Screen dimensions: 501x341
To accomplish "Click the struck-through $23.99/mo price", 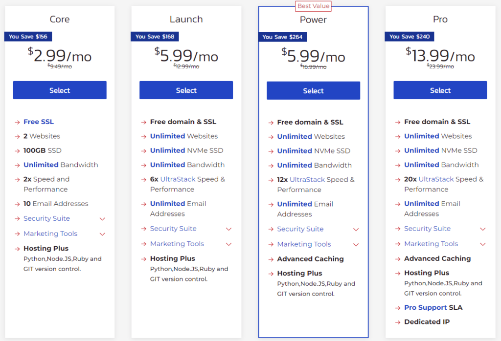I will click(x=440, y=66).
